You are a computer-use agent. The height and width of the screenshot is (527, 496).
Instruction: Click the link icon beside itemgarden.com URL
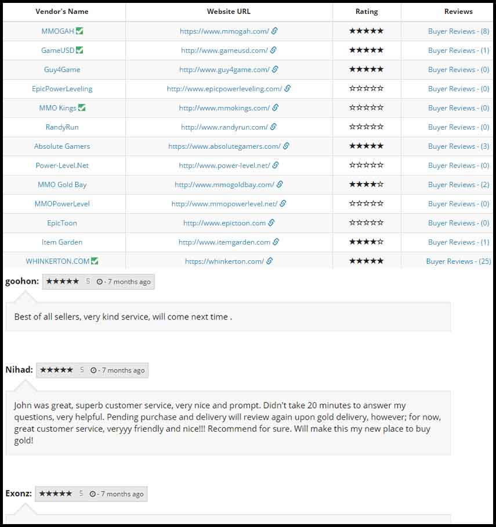(x=276, y=242)
